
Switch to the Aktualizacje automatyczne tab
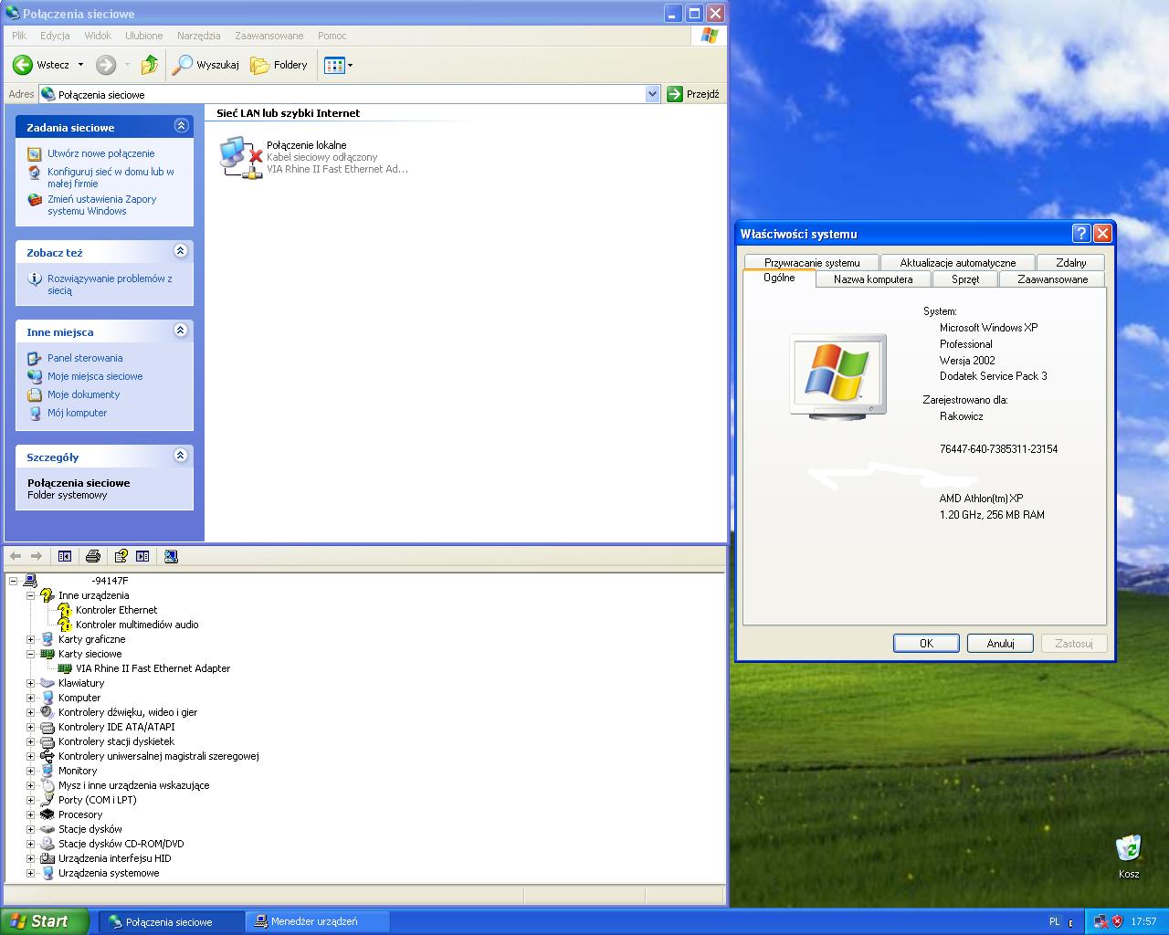958,262
